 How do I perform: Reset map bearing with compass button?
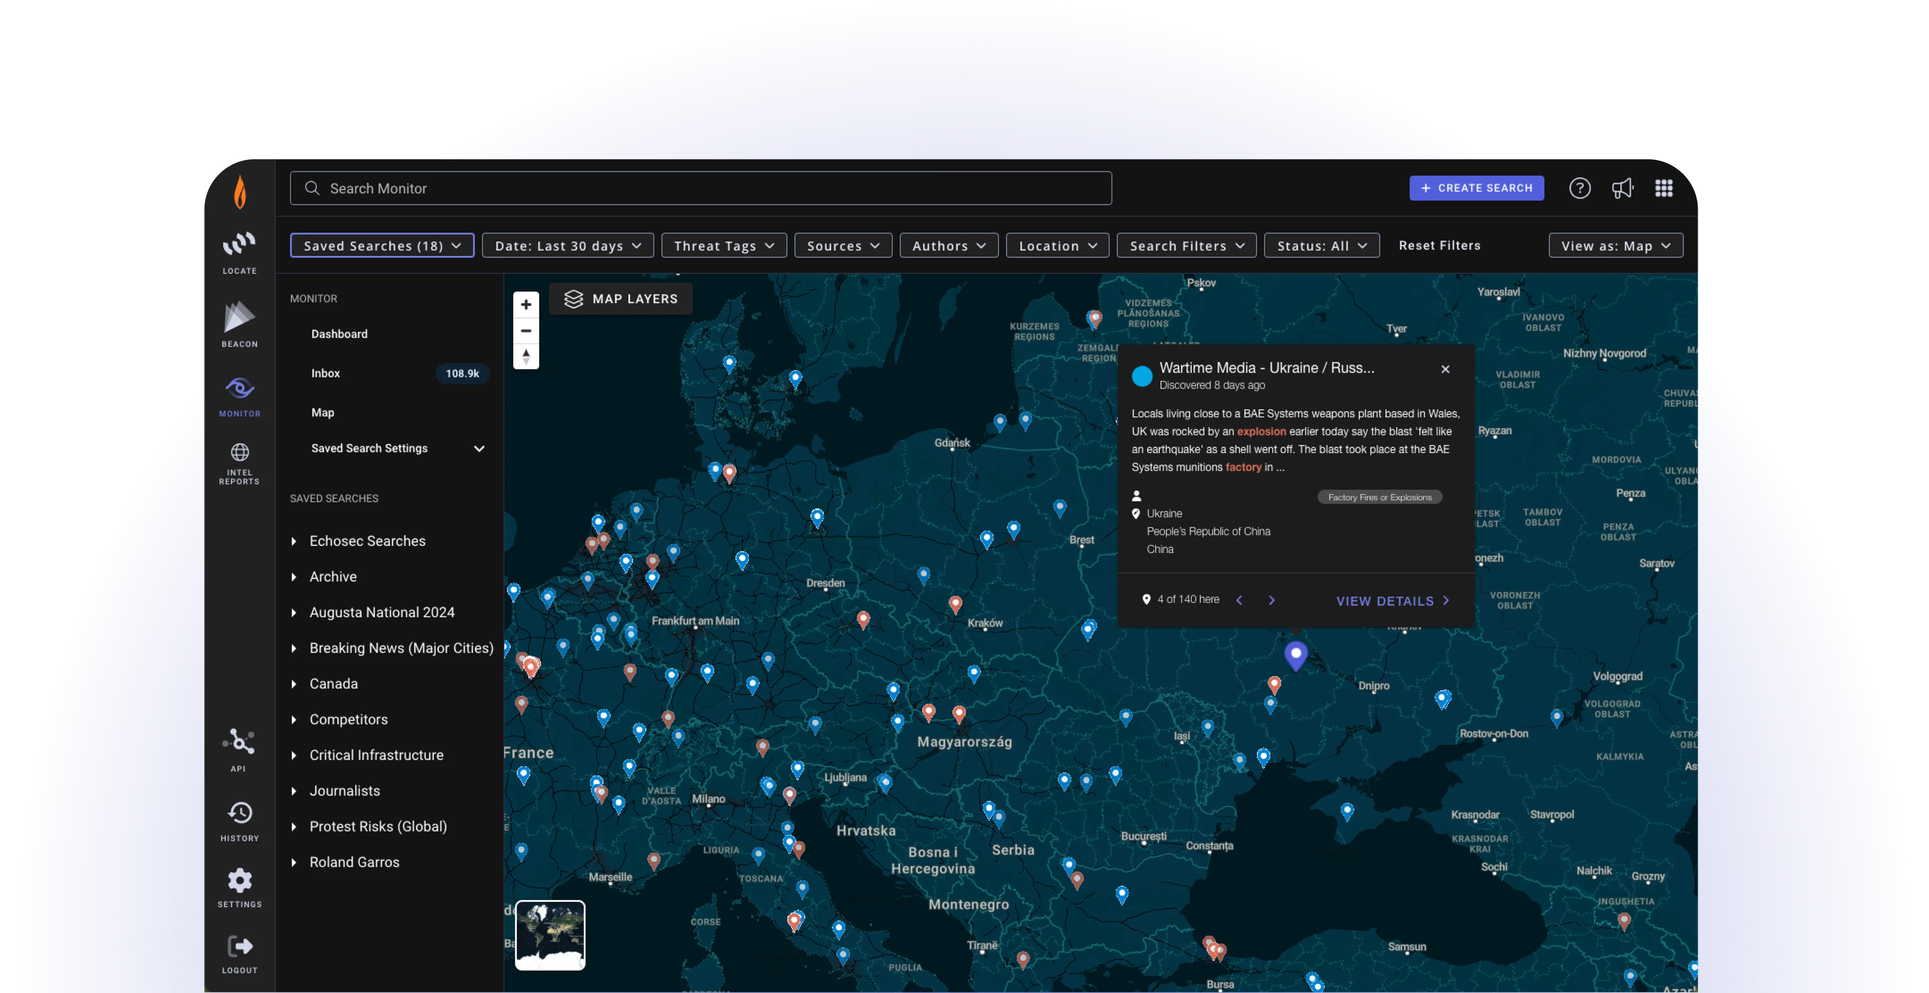[526, 356]
